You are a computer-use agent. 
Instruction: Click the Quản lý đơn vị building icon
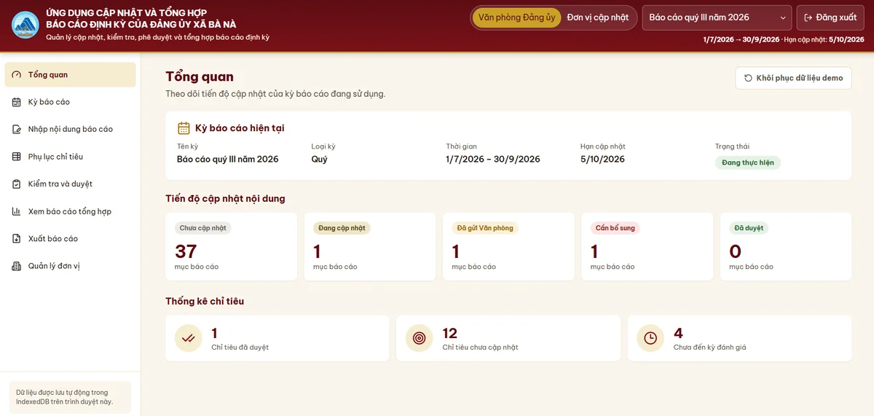[17, 266]
